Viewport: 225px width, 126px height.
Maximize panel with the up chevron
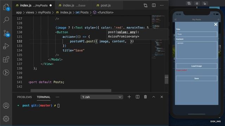(154, 97)
